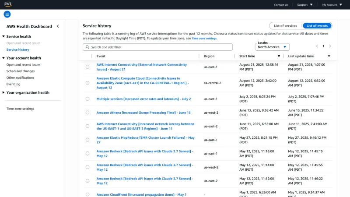
Task: Open Bedrock May 12 event in us-east-1
Action: tap(145, 154)
